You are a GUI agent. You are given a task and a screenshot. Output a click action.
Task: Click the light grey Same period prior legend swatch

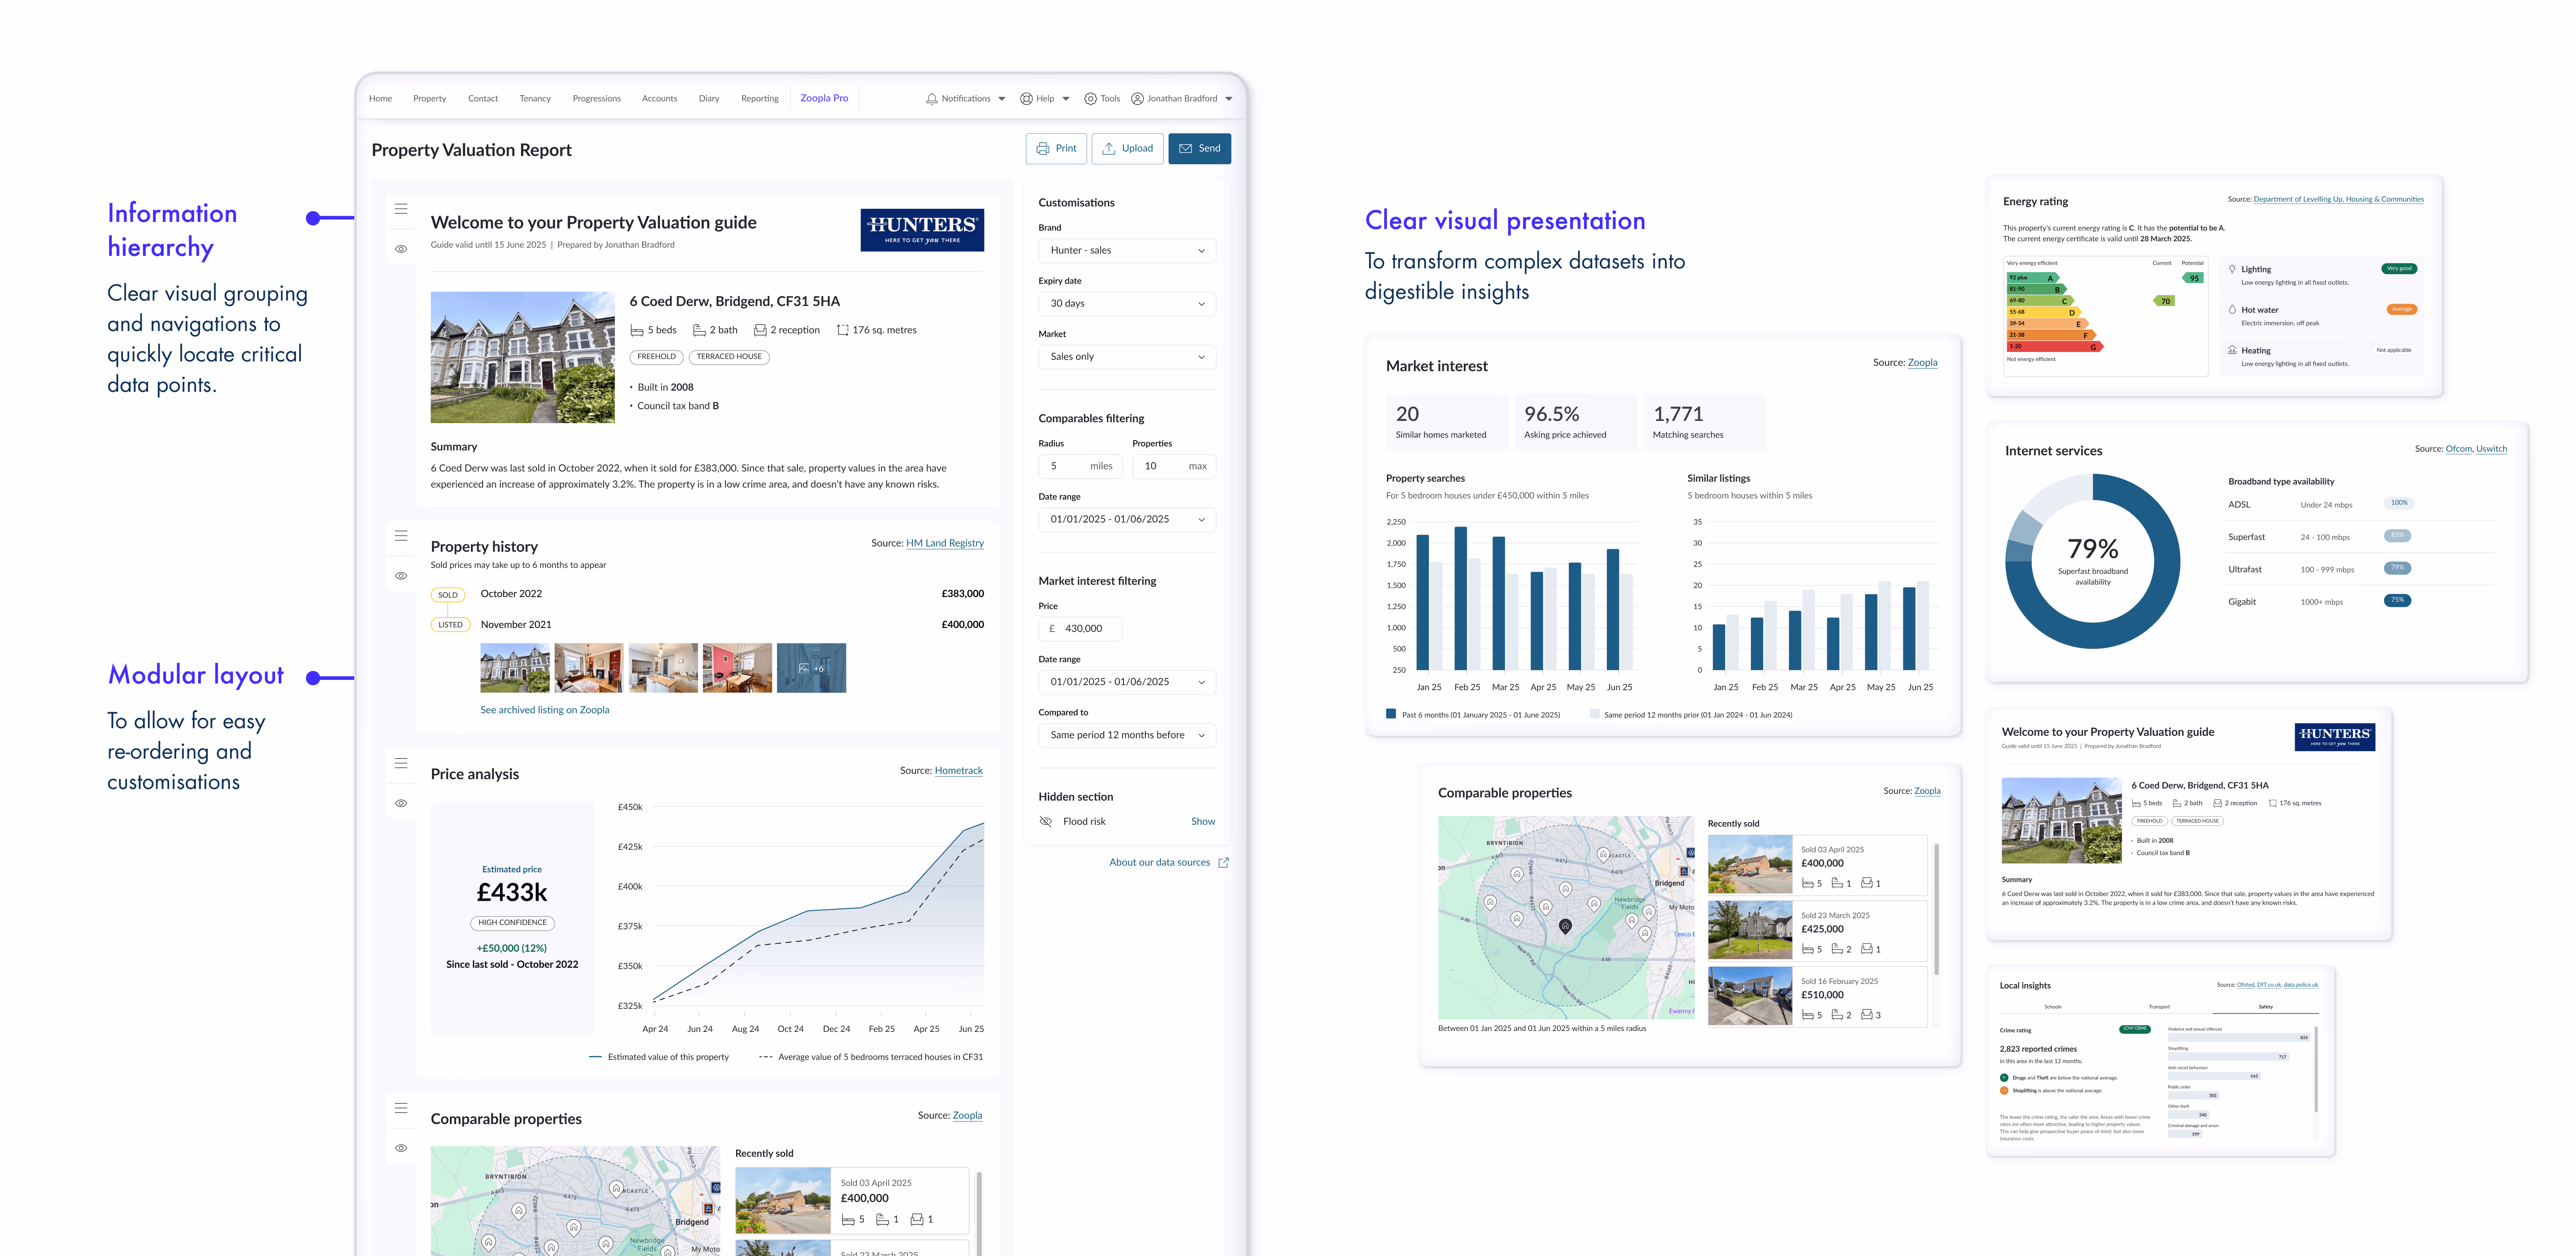coord(1594,714)
